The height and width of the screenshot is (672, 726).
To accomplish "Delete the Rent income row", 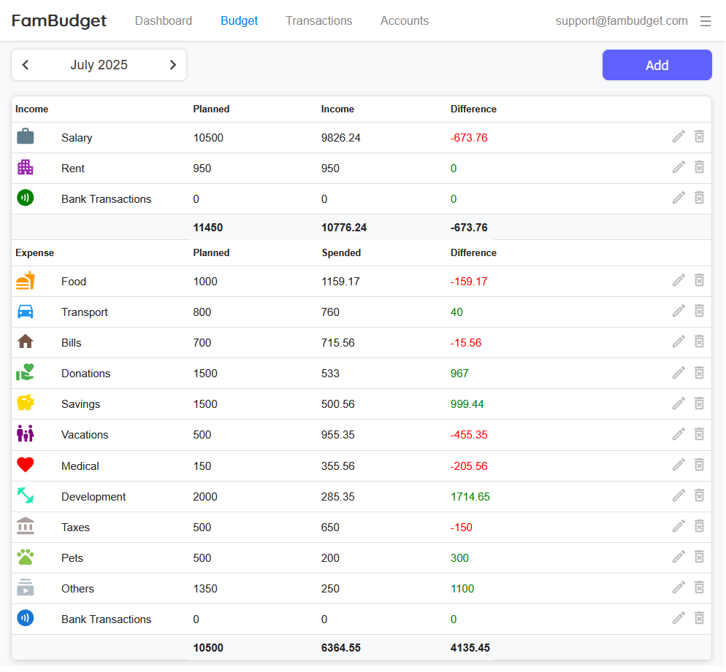I will 699,167.
